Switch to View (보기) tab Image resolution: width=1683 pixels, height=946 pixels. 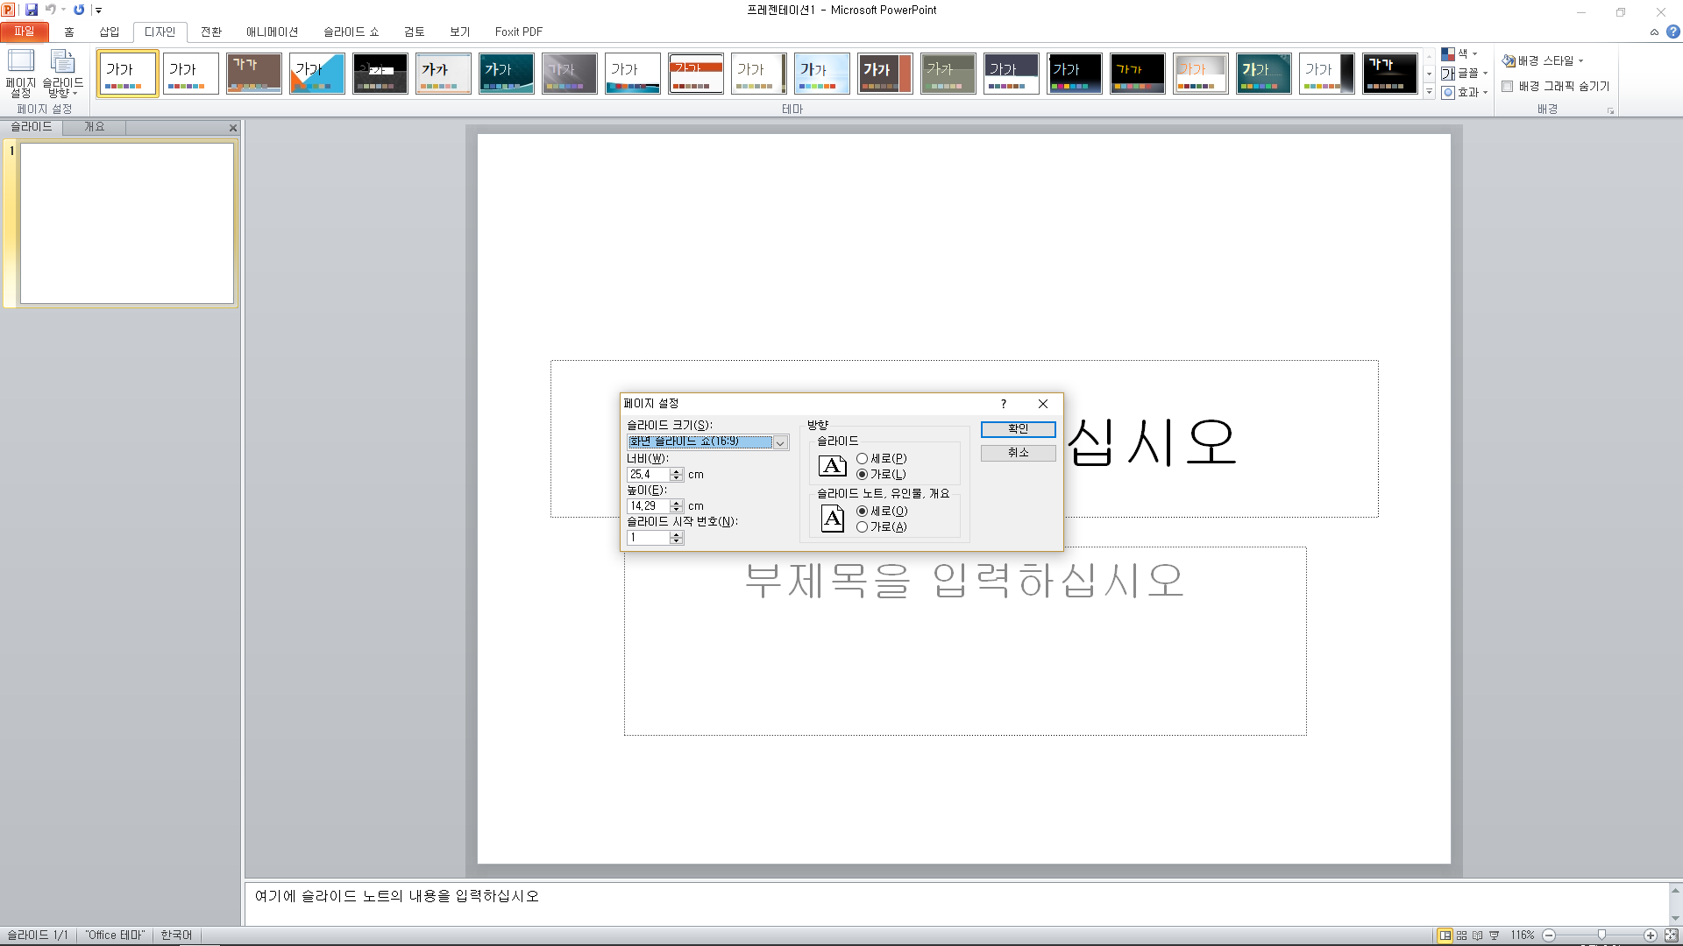pos(460,32)
